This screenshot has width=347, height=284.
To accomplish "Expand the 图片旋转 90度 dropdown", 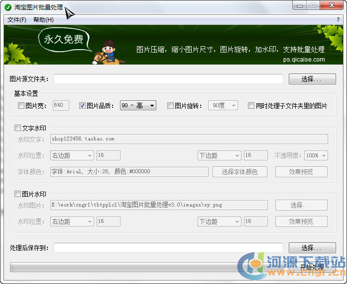I will pyautogui.click(x=224, y=105).
